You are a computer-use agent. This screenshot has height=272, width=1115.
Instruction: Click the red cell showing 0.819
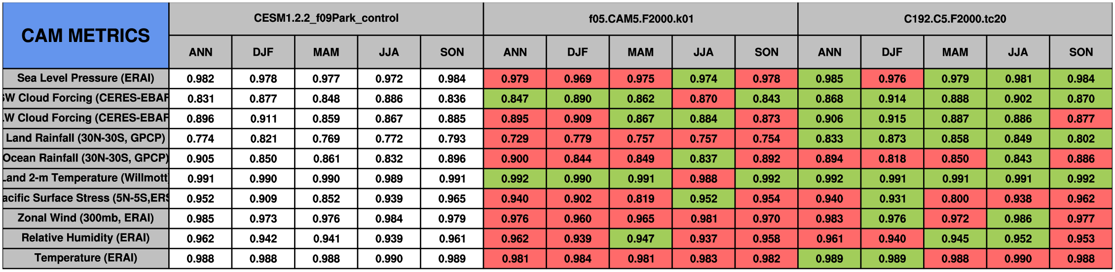click(640, 198)
